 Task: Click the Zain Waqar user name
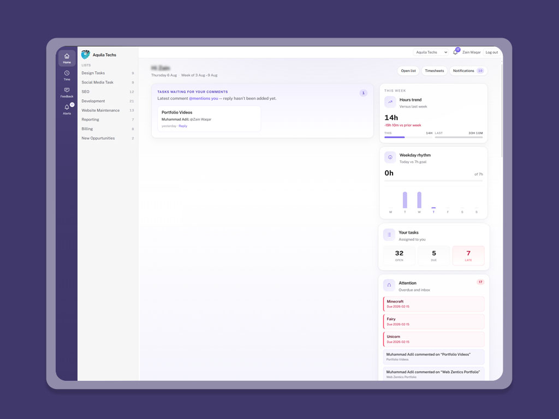pyautogui.click(x=471, y=52)
